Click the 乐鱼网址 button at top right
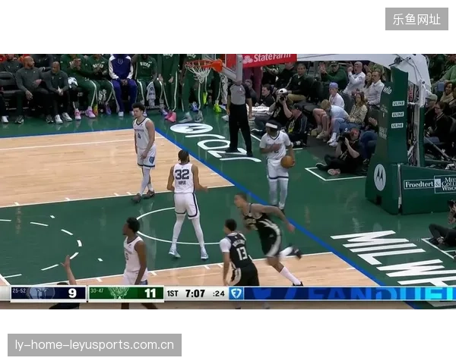 point(416,19)
